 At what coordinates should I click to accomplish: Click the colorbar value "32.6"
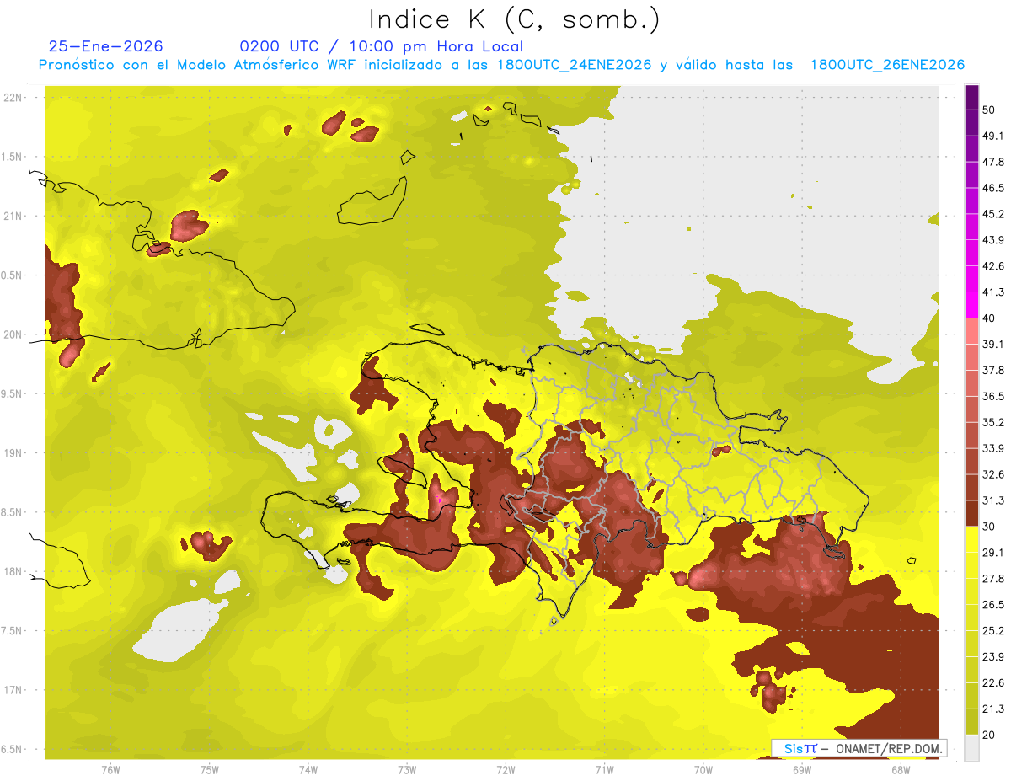point(993,474)
